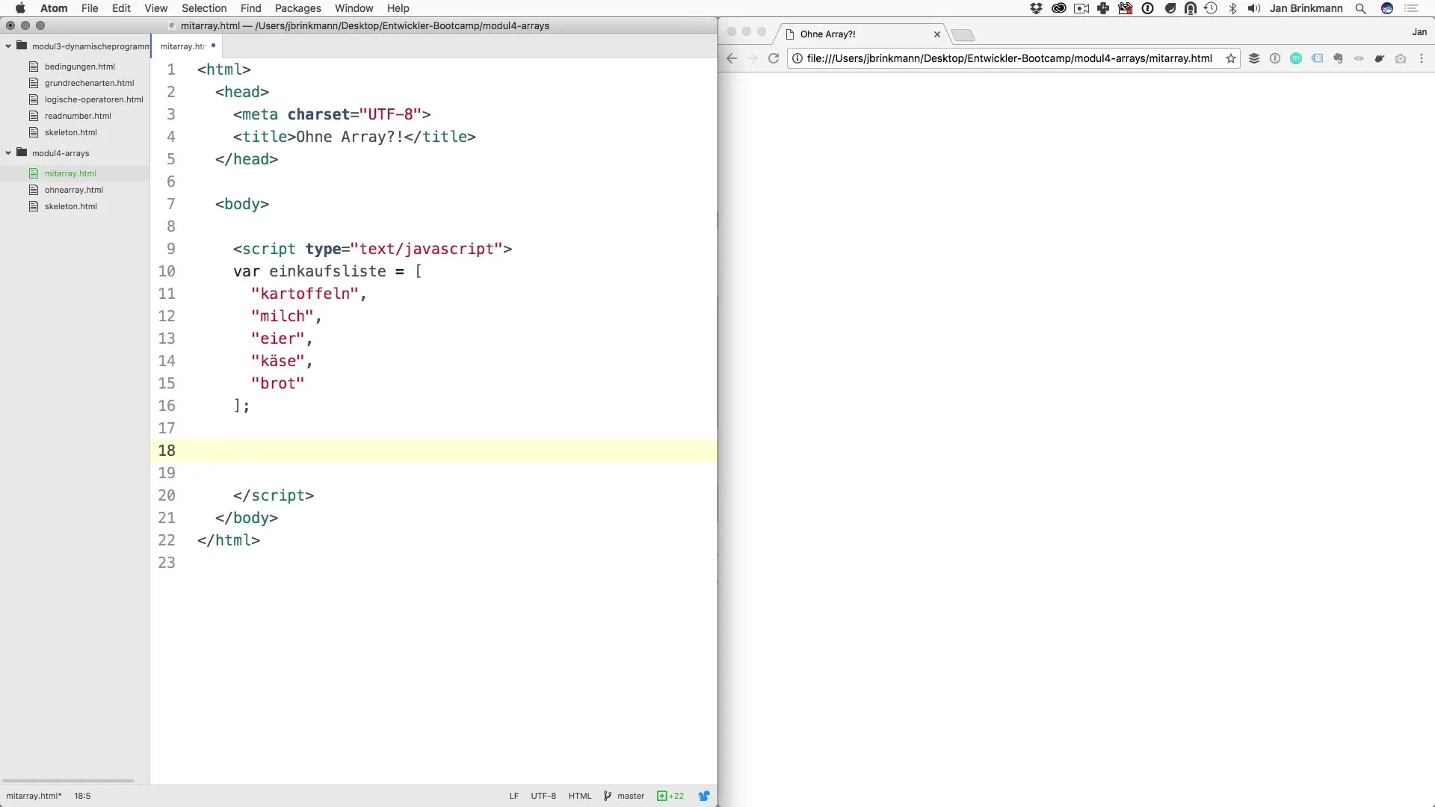Viewport: 1435px width, 807px height.
Task: Change the HTML grammar selector in status bar
Action: 580,796
